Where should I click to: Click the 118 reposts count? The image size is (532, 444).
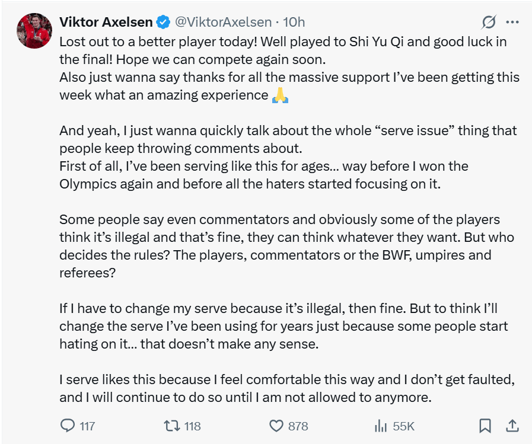192,426
